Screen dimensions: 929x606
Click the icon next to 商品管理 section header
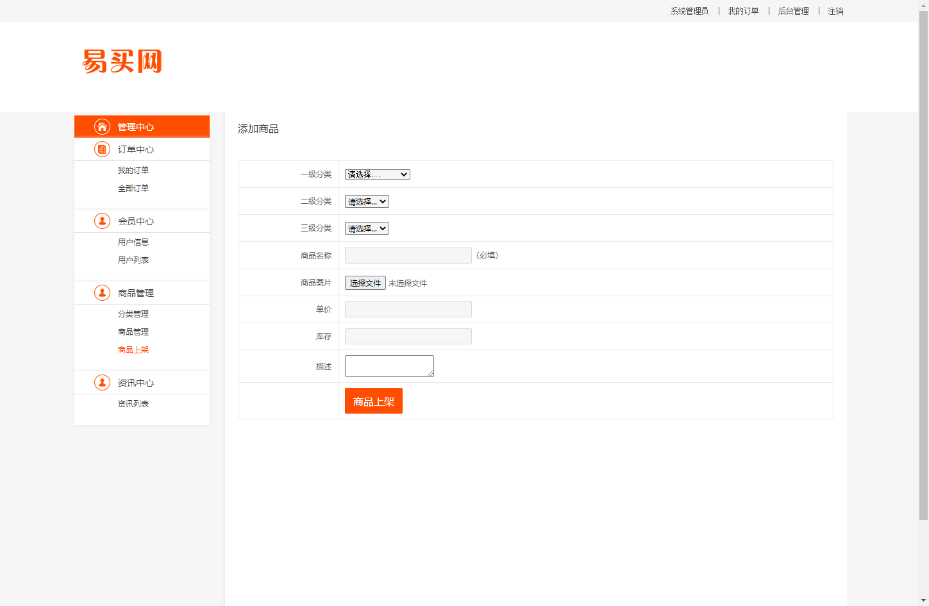point(102,292)
